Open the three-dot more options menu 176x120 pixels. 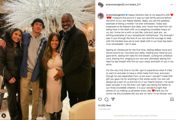172,5
